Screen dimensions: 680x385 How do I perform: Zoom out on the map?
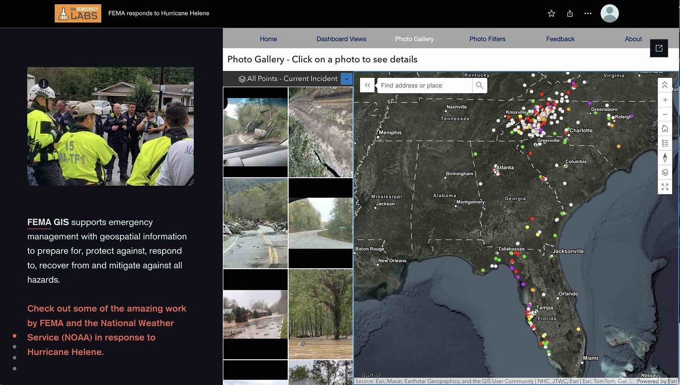pos(665,114)
